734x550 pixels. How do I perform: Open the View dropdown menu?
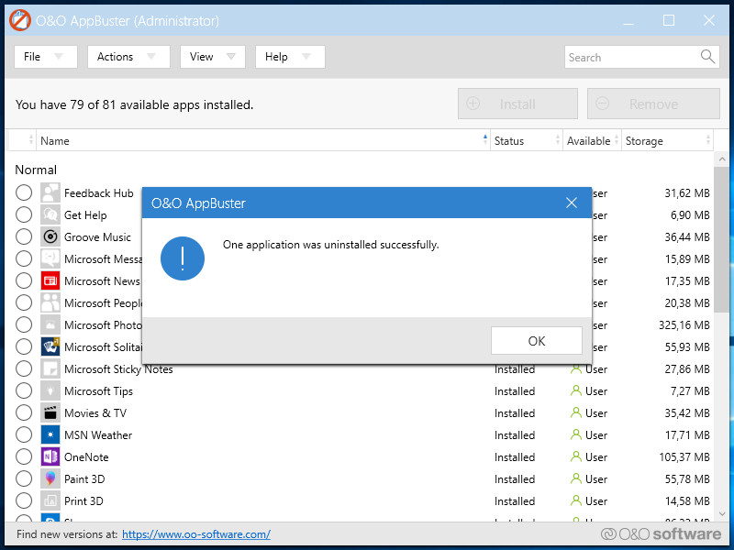pos(213,57)
